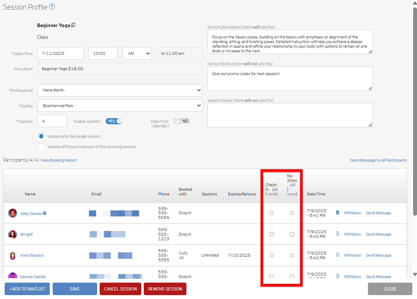Open Abby Gaines document icon
The width and height of the screenshot is (417, 299).
(x=338, y=213)
